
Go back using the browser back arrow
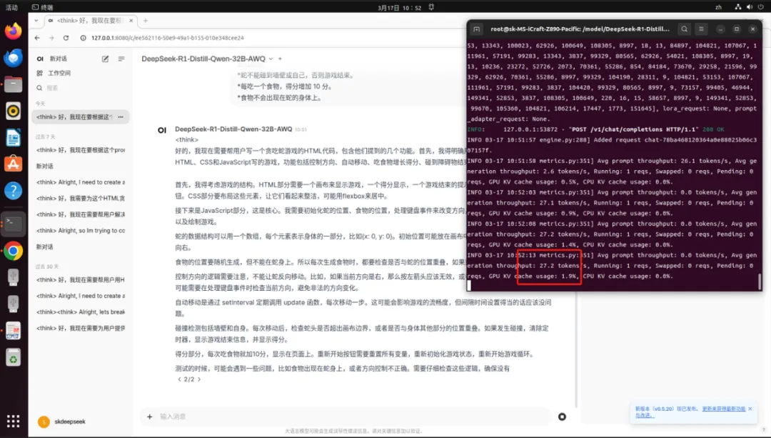point(37,38)
